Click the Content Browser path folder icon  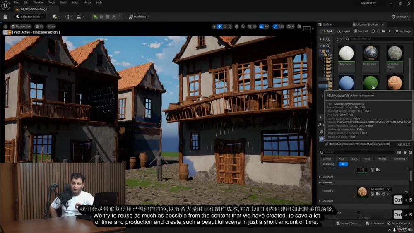pyautogui.click(x=384, y=31)
